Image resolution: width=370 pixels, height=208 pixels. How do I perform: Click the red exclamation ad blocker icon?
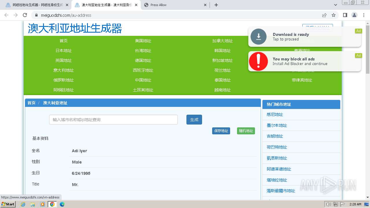(258, 61)
